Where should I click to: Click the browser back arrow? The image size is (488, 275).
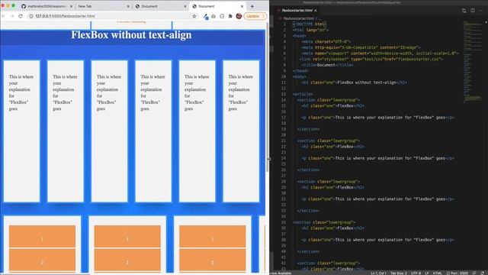point(4,16)
